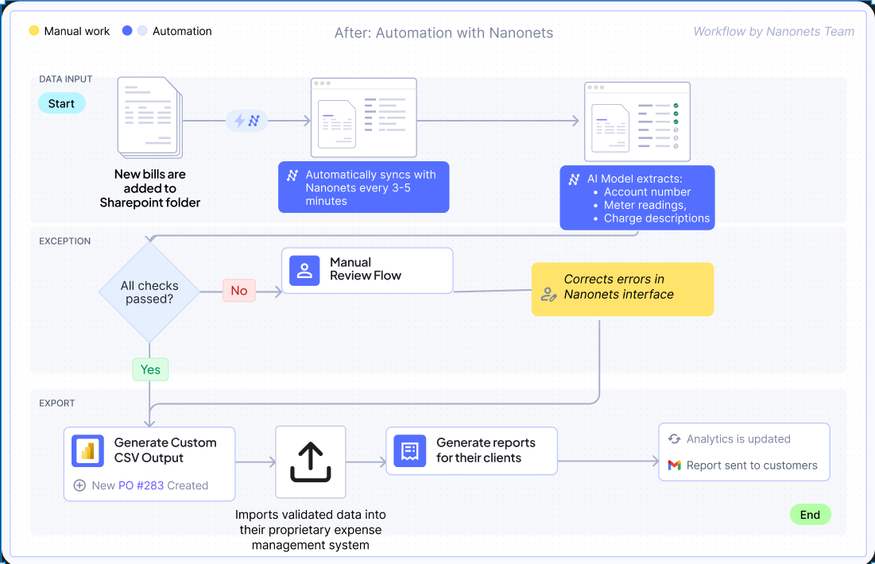
Task: Click the Account number bullet
Action: [x=647, y=192]
